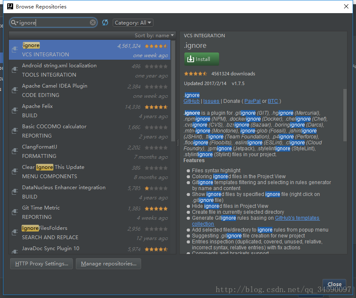Screen dimensions: 356x298
Task: Open GitHub's templates collection link
Action: pyautogui.click(x=297, y=218)
